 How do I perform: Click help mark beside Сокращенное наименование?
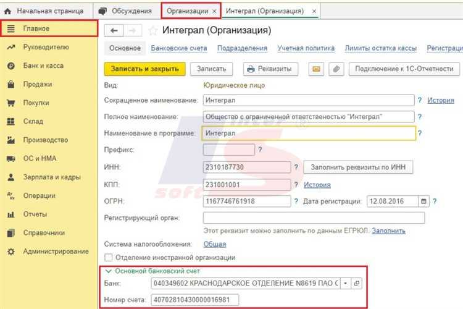tap(419, 100)
